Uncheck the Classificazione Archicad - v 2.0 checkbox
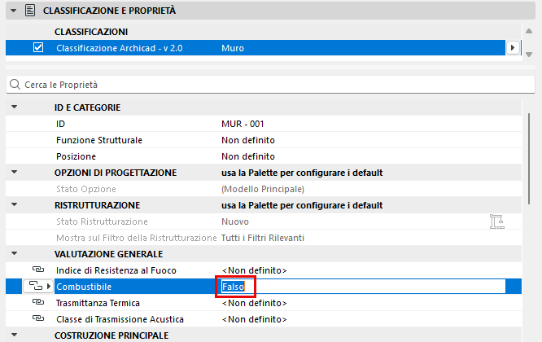This screenshot has height=342, width=542. click(38, 47)
